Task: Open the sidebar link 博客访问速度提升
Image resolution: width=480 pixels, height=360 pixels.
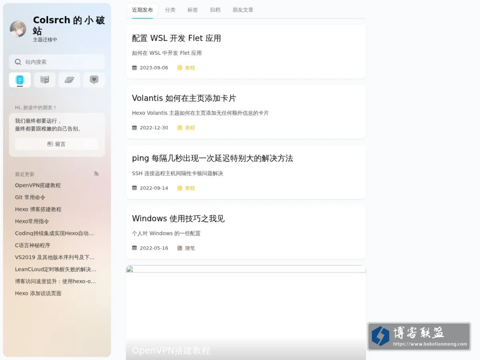Action: tap(56, 281)
